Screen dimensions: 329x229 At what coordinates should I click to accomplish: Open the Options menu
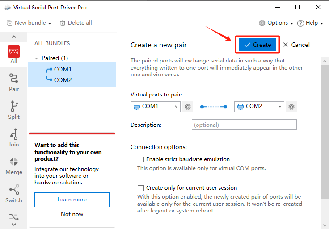(276, 23)
